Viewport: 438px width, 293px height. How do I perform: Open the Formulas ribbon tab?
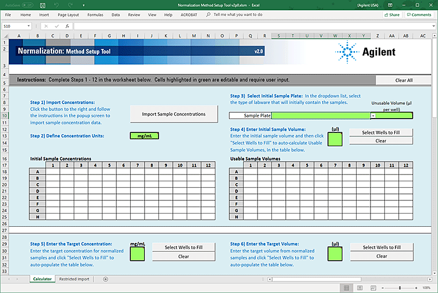pos(95,14)
